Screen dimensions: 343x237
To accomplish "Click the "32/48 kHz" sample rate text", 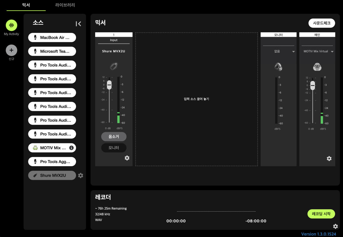I will [x=103, y=214].
